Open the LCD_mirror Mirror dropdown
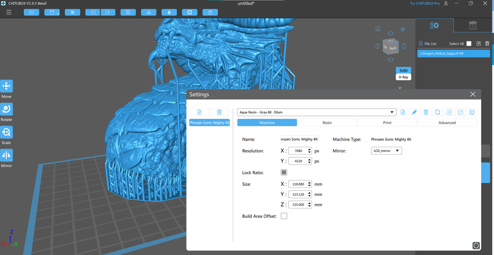This screenshot has height=255, width=494. [387, 151]
